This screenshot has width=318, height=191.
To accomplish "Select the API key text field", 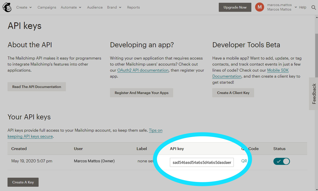I will (202, 162).
